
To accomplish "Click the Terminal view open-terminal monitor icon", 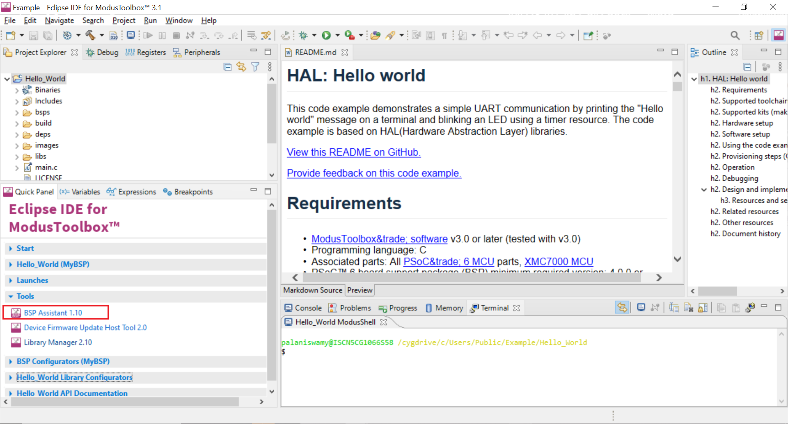I will (641, 308).
